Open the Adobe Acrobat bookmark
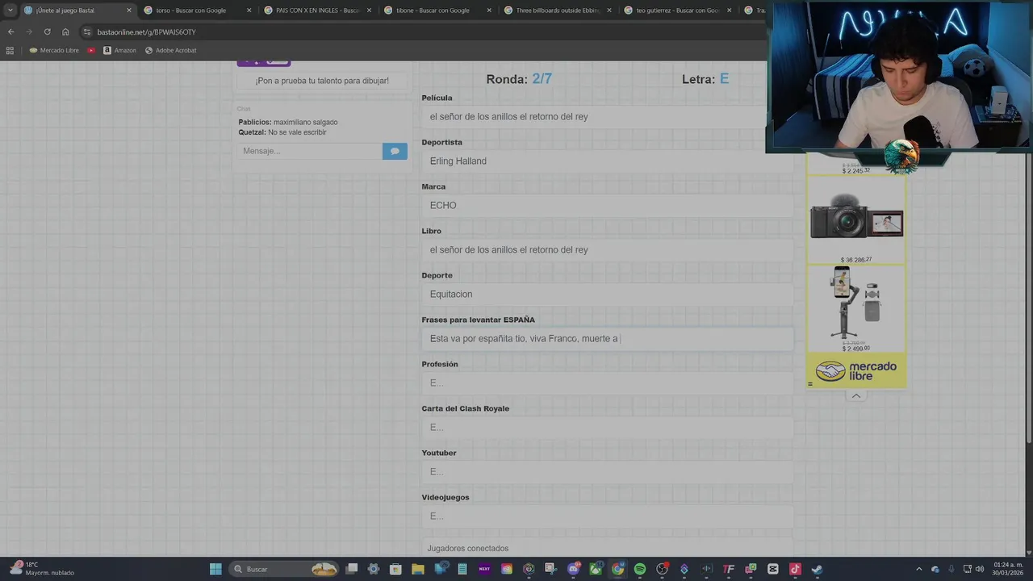The image size is (1033, 581). pyautogui.click(x=170, y=50)
